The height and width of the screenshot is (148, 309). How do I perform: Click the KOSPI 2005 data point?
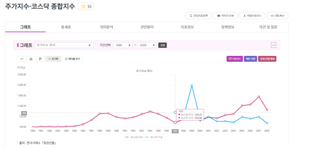(242, 106)
